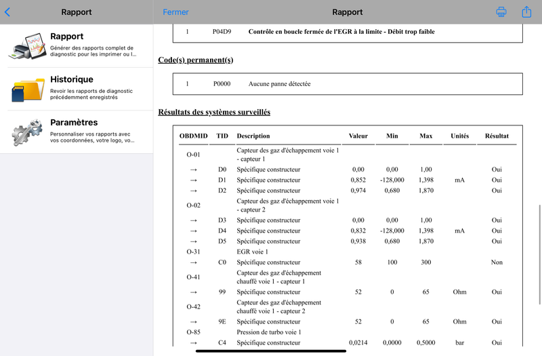Click the OBDMID column header
This screenshot has width=542, height=356.
[194, 136]
